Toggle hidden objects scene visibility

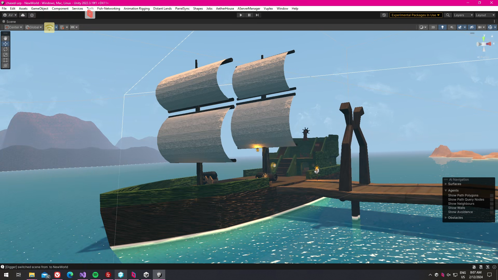(x=472, y=27)
